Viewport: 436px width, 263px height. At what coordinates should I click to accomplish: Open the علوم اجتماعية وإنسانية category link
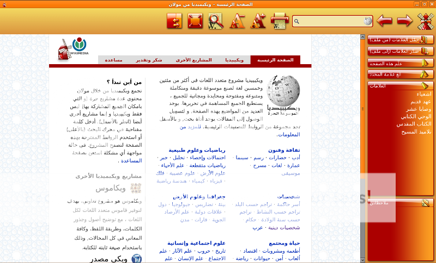pyautogui.click(x=196, y=243)
